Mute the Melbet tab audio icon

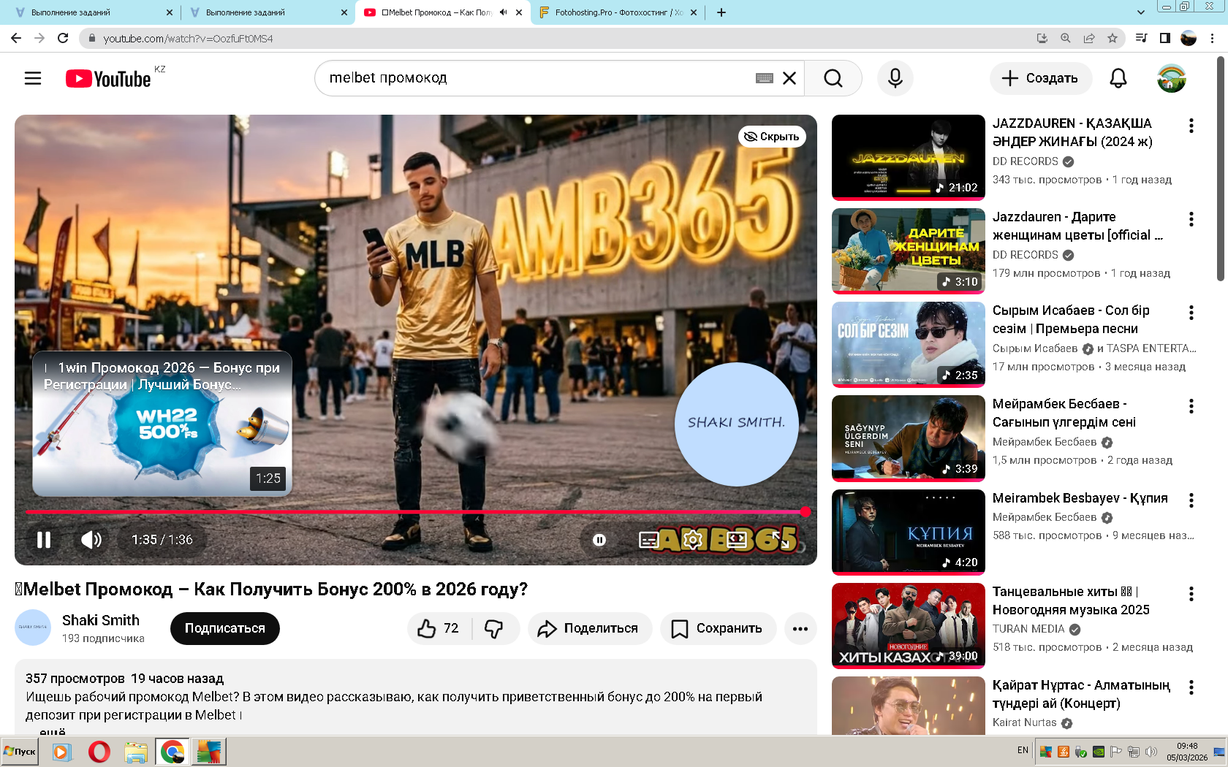click(x=503, y=12)
